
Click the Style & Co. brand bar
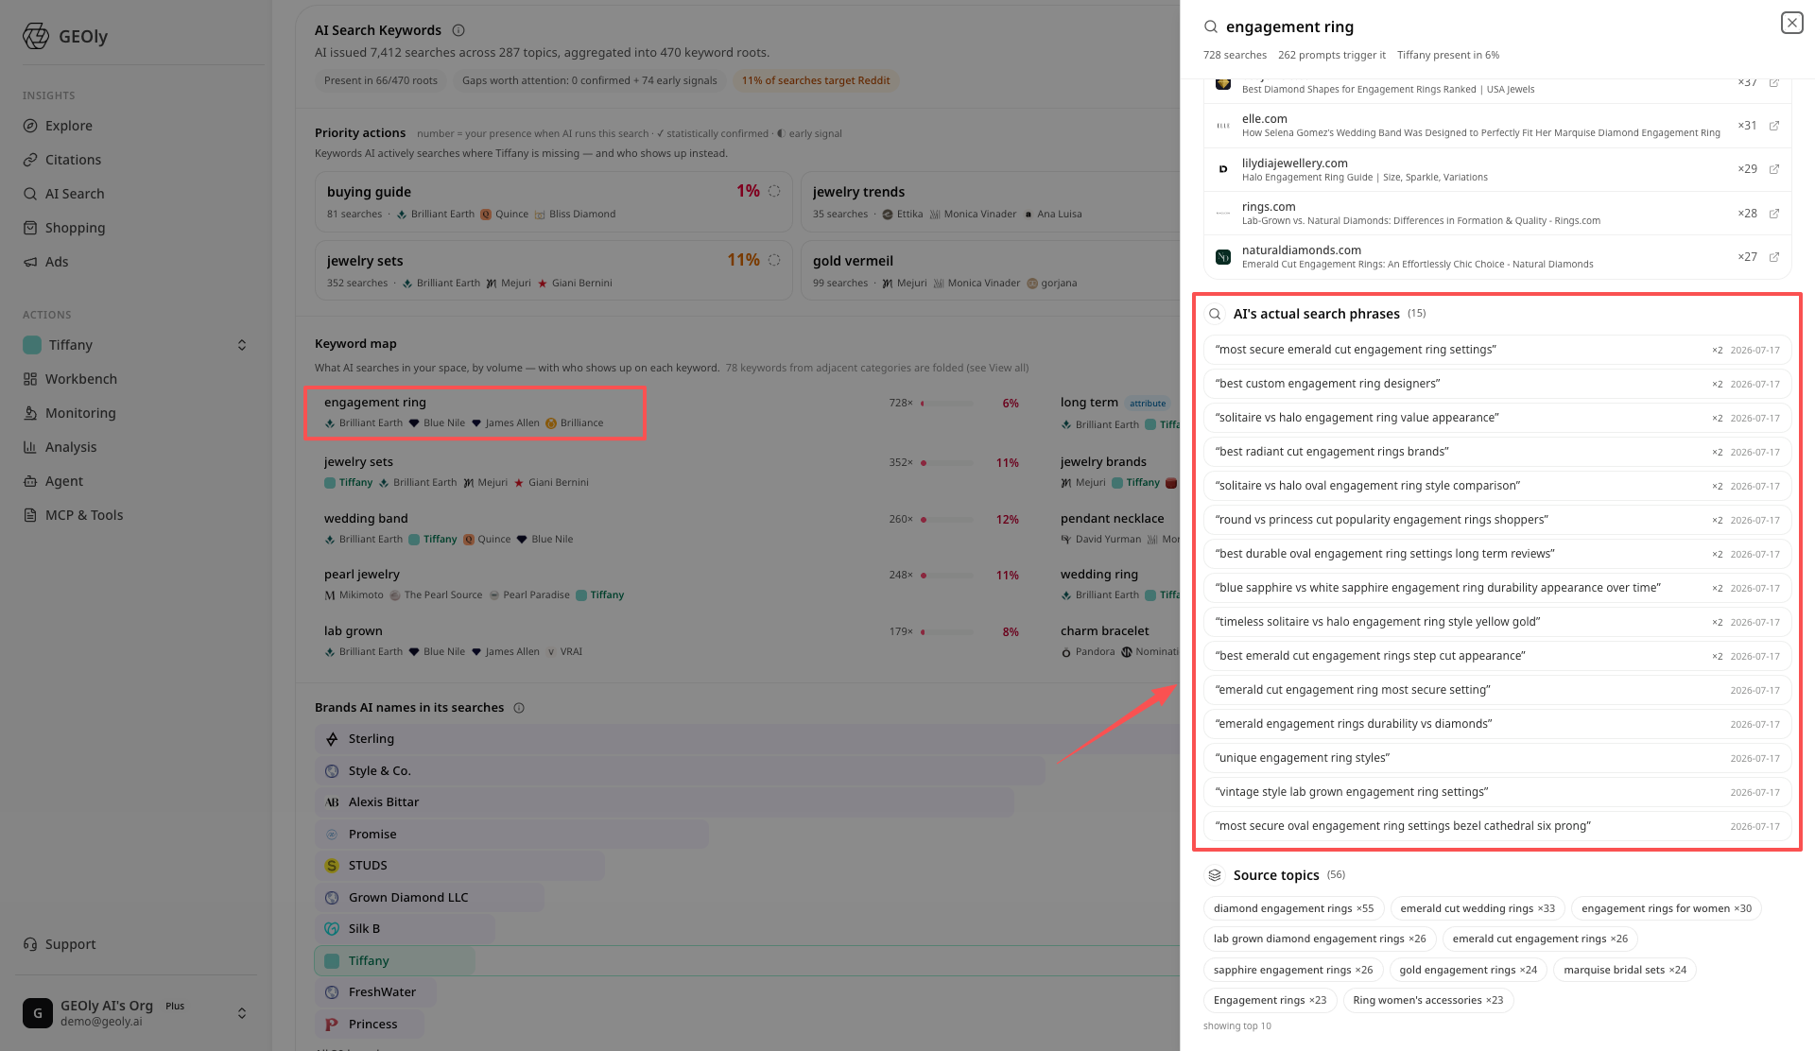680,771
